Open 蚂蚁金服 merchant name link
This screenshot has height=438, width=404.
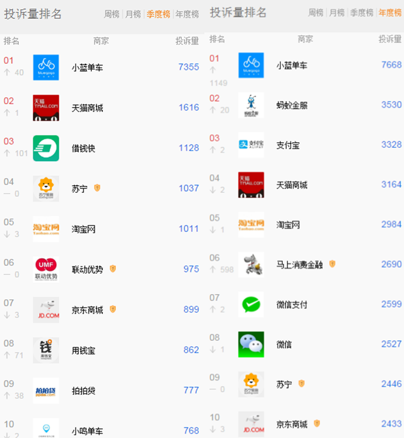(292, 106)
